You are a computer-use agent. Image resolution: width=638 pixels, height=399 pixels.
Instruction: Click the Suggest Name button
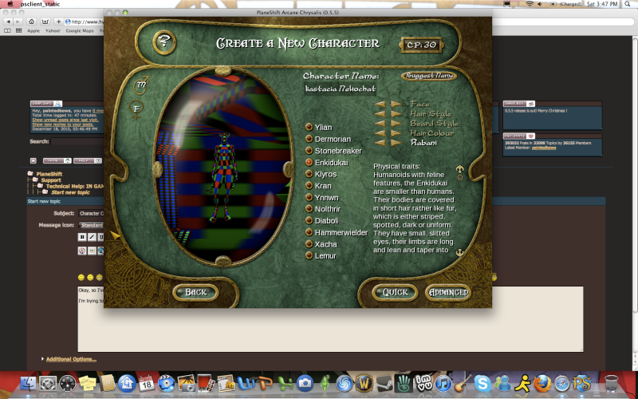(429, 76)
